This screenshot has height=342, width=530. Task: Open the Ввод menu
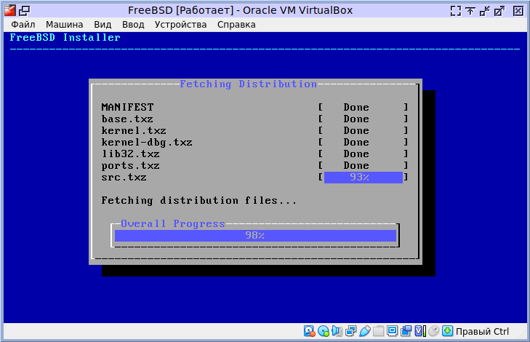tap(133, 25)
